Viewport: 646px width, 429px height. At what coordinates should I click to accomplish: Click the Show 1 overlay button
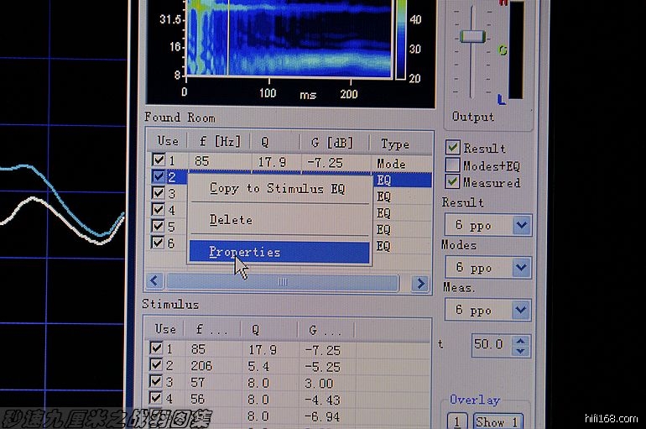(497, 421)
